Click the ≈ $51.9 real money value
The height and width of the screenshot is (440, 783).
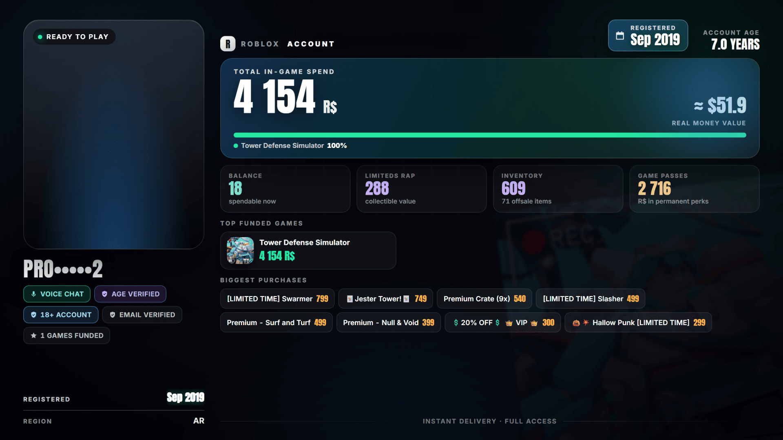click(x=720, y=106)
